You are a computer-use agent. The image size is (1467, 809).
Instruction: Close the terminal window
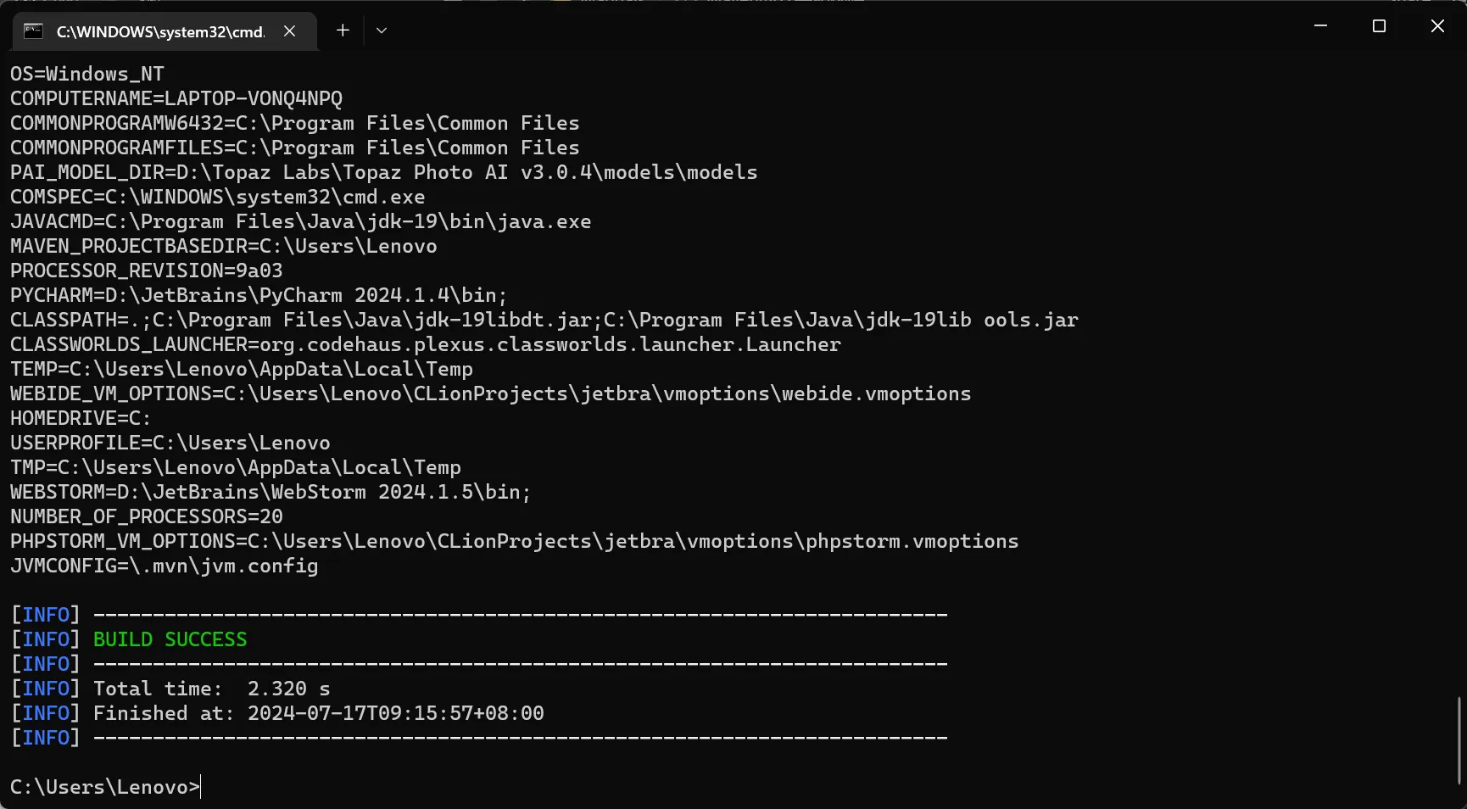[1437, 26]
